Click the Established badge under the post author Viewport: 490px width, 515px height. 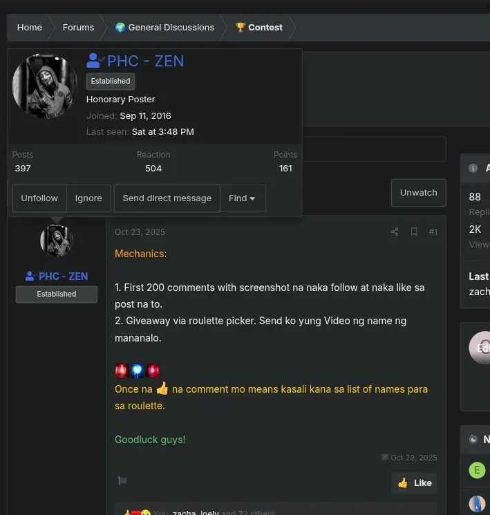tap(57, 294)
